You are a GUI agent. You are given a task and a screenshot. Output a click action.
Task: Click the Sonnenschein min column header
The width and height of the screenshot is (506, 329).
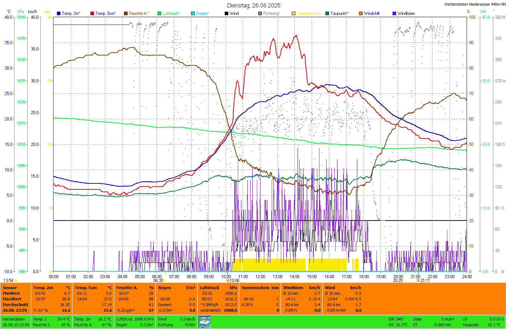tap(260, 288)
